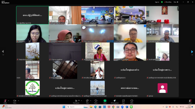
Task: Open the React heart menu
Action: [96, 101]
